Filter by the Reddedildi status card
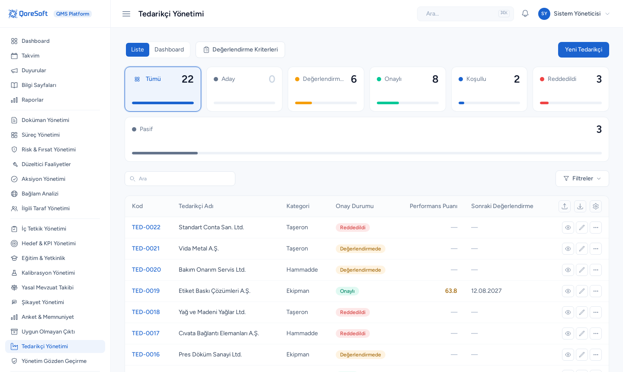The width and height of the screenshot is (623, 372). [x=571, y=89]
